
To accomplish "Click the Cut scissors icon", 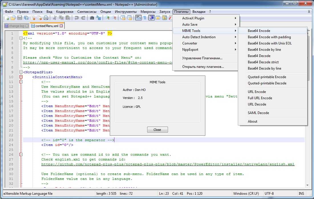I will pos(55,18).
